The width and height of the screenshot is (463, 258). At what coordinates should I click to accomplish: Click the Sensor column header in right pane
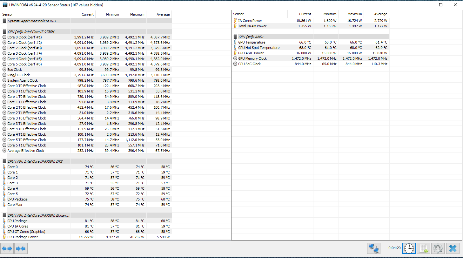260,14
